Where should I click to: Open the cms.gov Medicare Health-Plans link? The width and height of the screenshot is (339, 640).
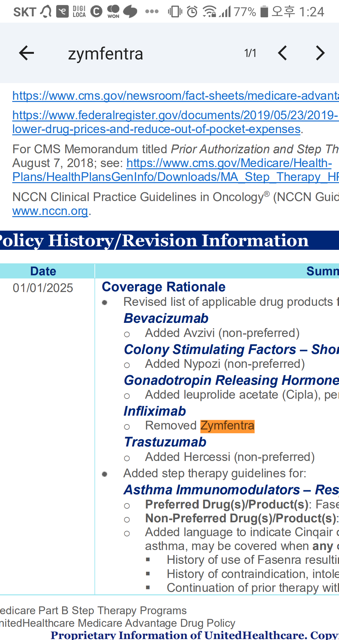(x=176, y=170)
